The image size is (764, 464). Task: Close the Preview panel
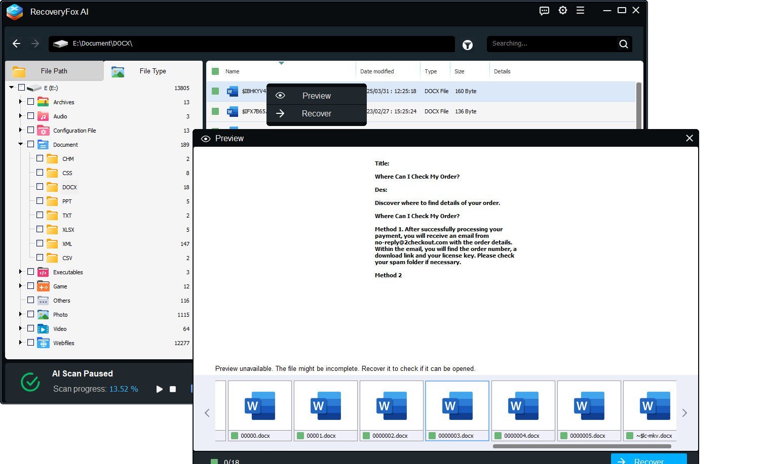689,138
